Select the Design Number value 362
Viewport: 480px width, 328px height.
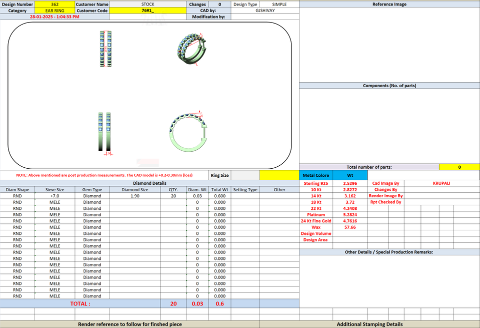click(x=55, y=5)
